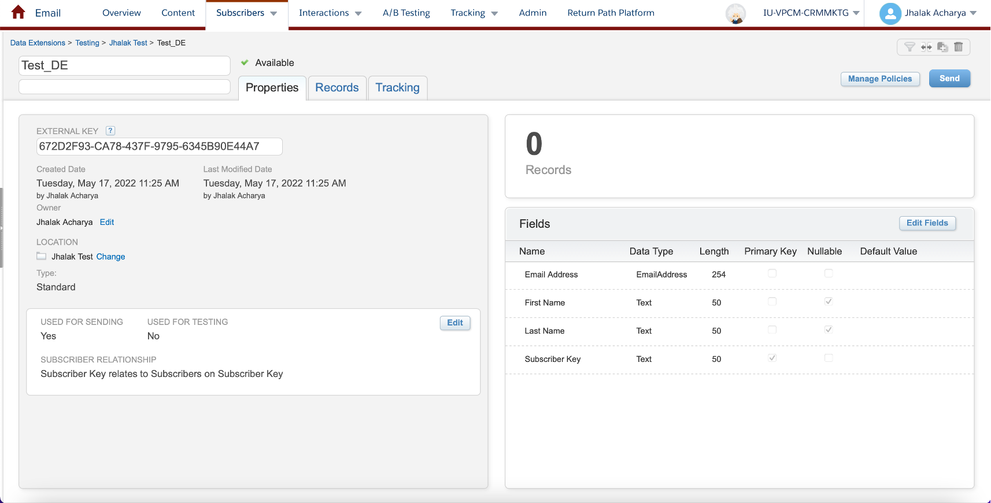Click the user profile avatar icon
The height and width of the screenshot is (503, 991).
(x=890, y=13)
